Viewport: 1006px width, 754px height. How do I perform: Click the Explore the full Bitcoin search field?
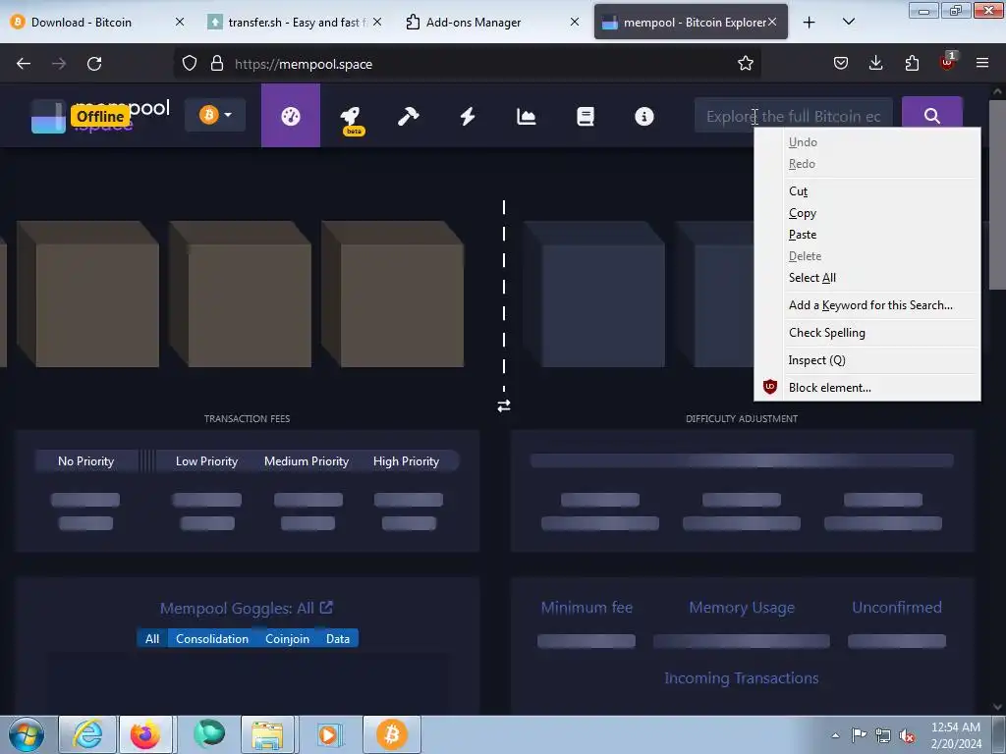click(793, 116)
